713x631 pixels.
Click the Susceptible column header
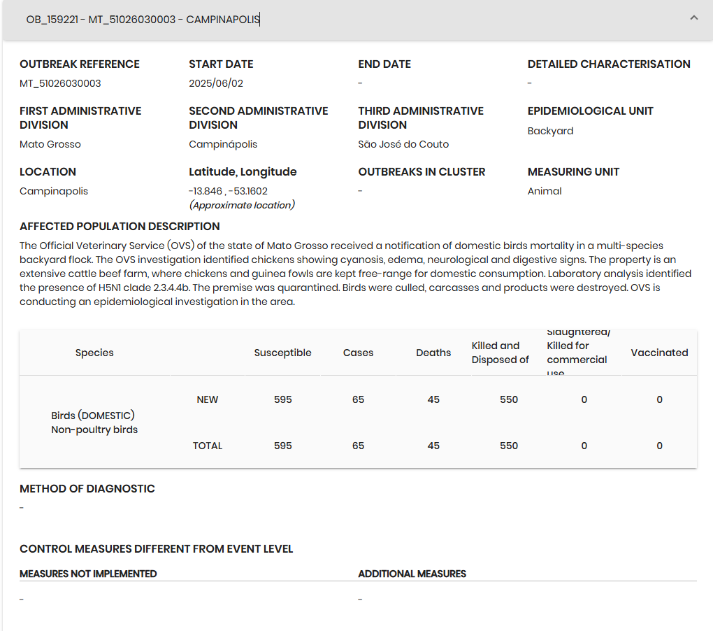click(x=282, y=353)
